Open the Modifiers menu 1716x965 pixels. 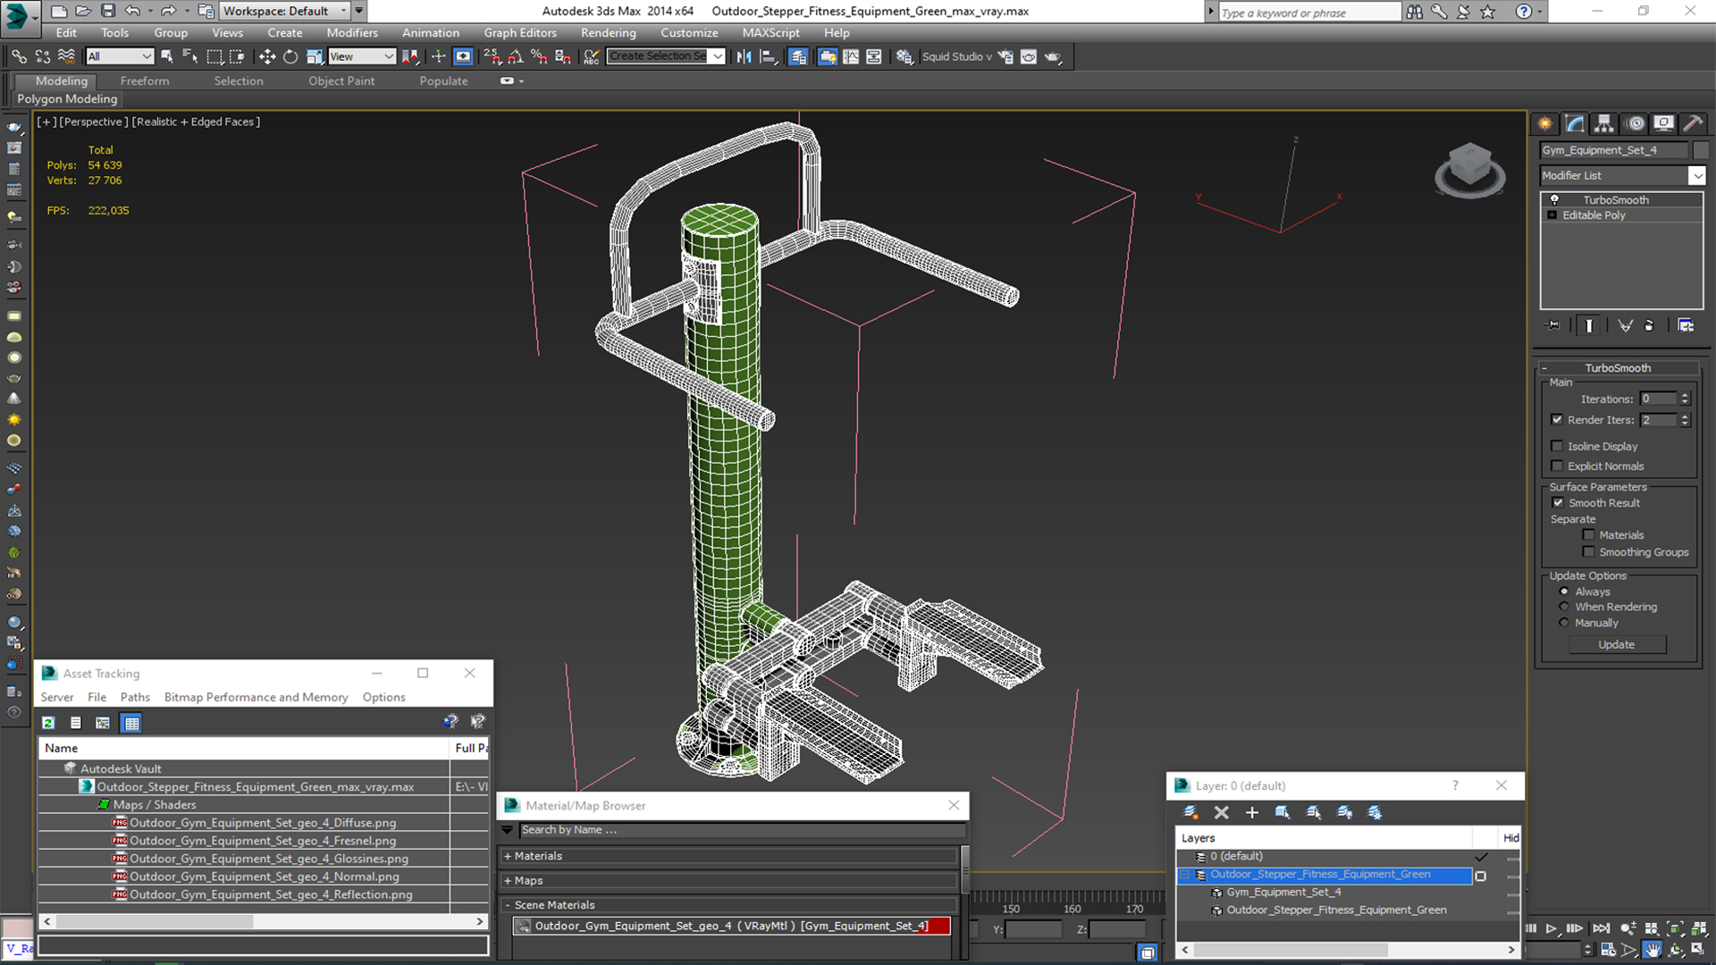pyautogui.click(x=352, y=33)
